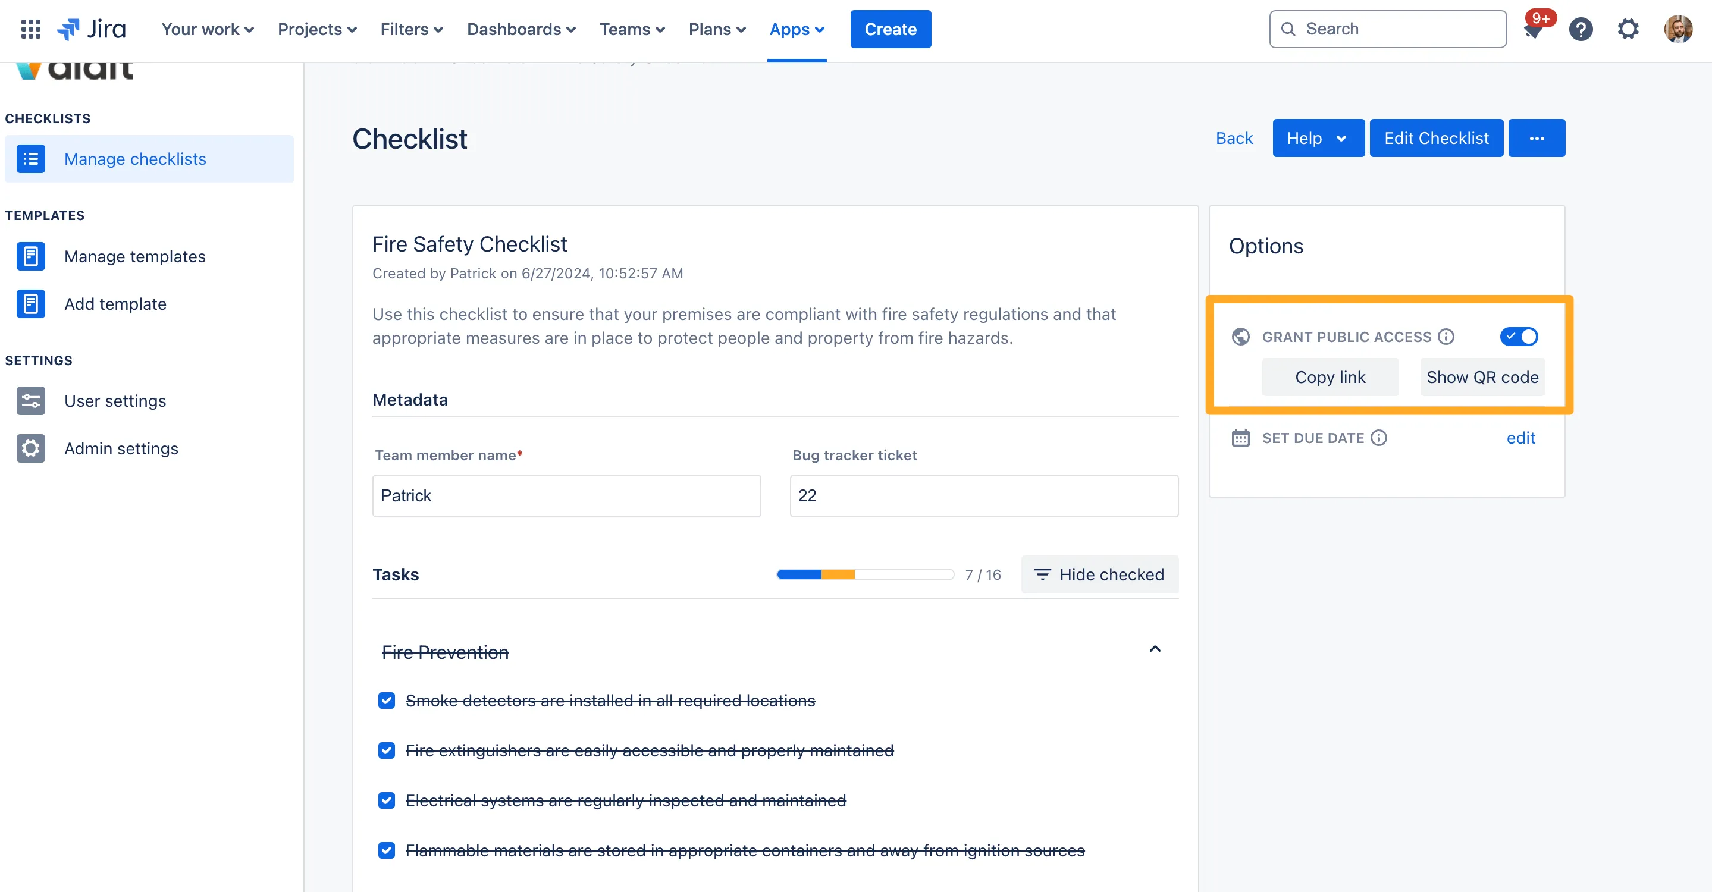Uncheck Smoke detectors are installed task

tap(386, 701)
